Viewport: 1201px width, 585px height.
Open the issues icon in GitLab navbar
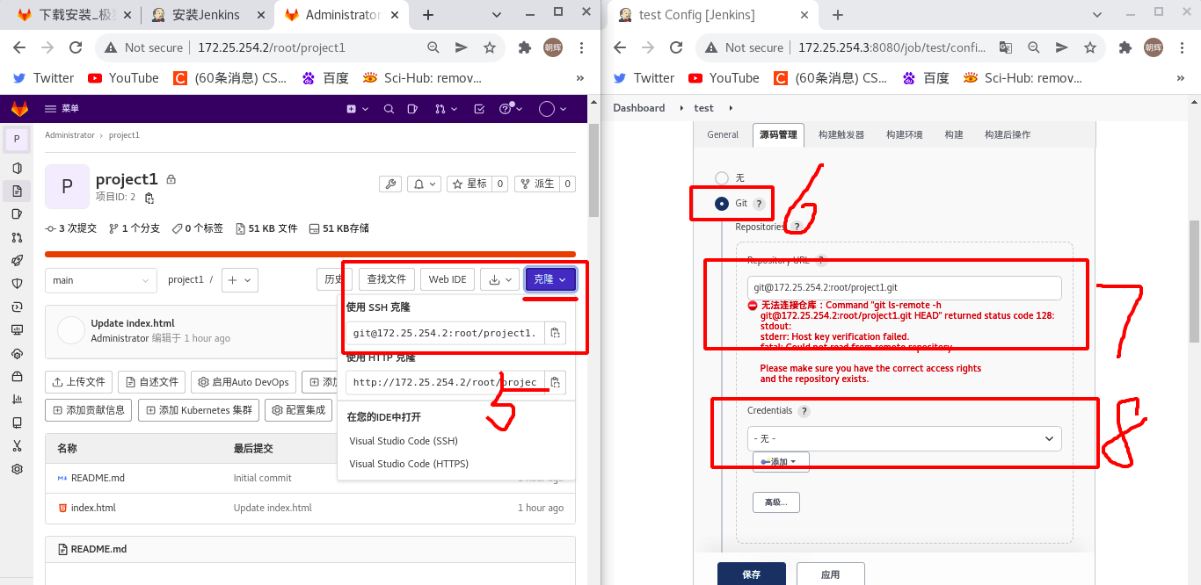pyautogui.click(x=414, y=109)
